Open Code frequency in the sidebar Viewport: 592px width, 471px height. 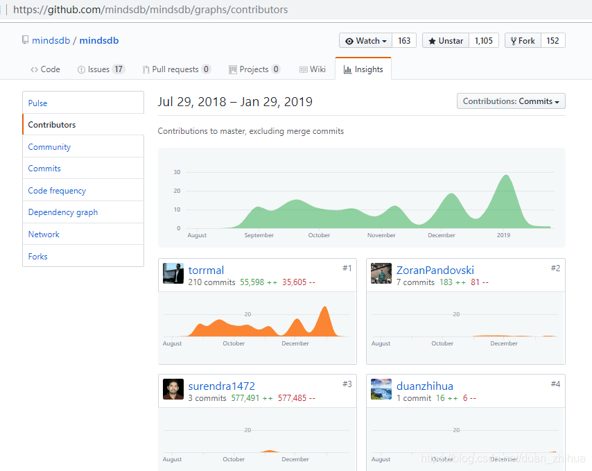(x=83, y=190)
